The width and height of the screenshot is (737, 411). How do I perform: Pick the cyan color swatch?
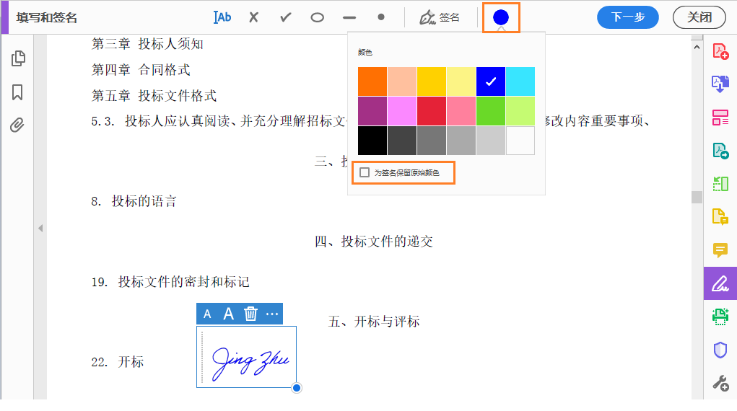(x=520, y=81)
